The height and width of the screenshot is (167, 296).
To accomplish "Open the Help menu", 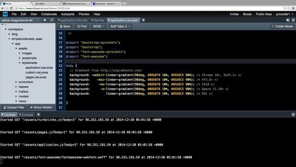I will [x=97, y=14].
